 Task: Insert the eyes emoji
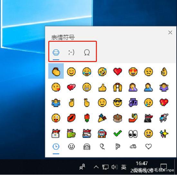pos(133,134)
